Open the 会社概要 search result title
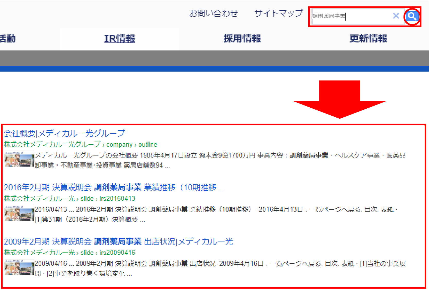Image resolution: width=429 pixels, height=295 pixels. coord(64,133)
